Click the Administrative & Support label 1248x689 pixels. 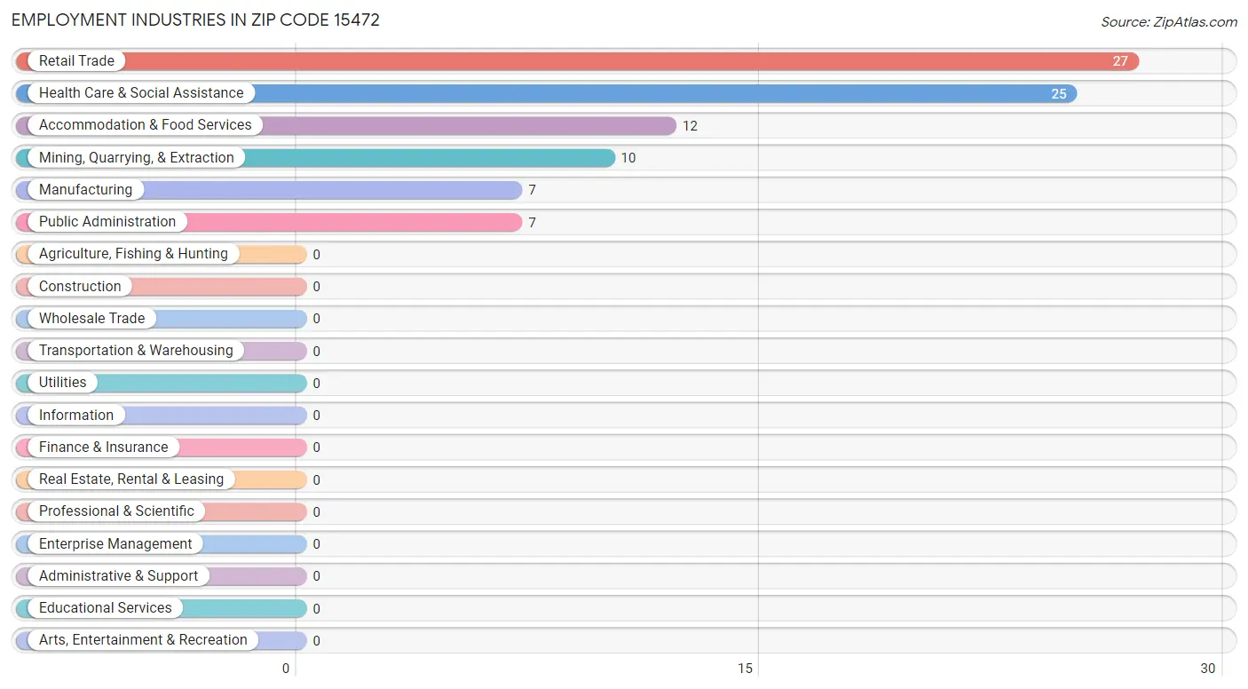[119, 575]
